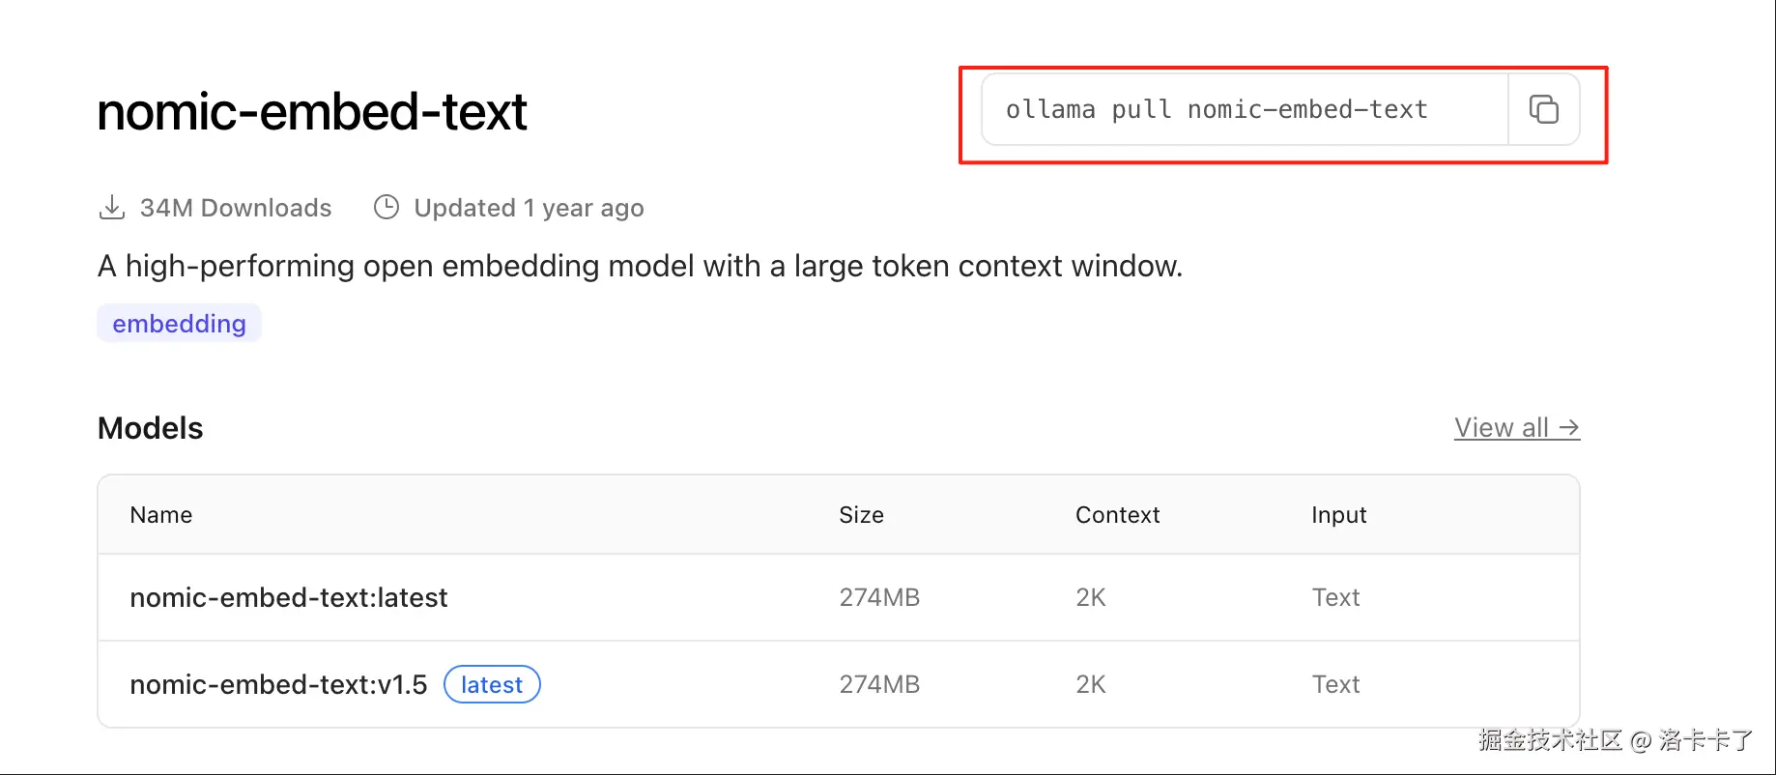Viewport: 1776px width, 775px height.
Task: Click the Input column header
Action: point(1338,515)
